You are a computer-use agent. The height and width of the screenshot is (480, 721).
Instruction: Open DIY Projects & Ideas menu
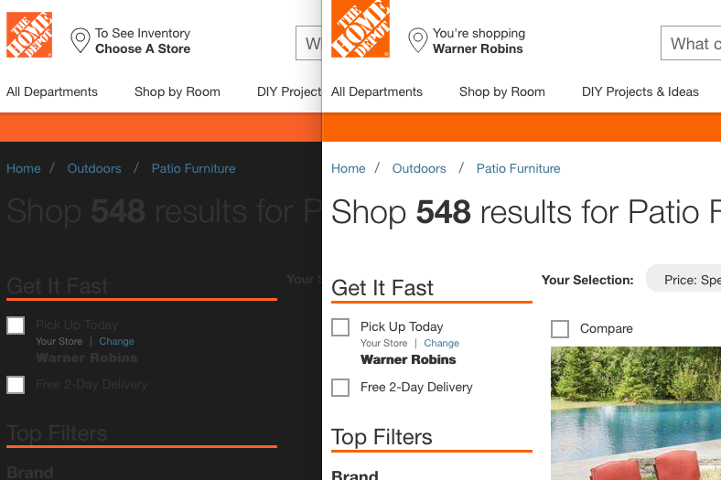pyautogui.click(x=640, y=91)
